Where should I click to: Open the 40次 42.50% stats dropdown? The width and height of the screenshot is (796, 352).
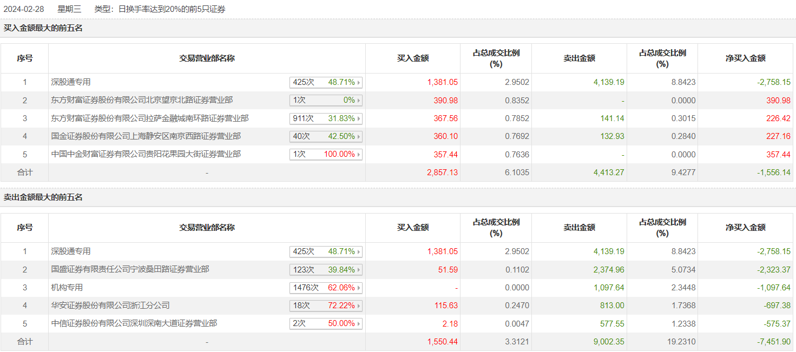(x=359, y=136)
